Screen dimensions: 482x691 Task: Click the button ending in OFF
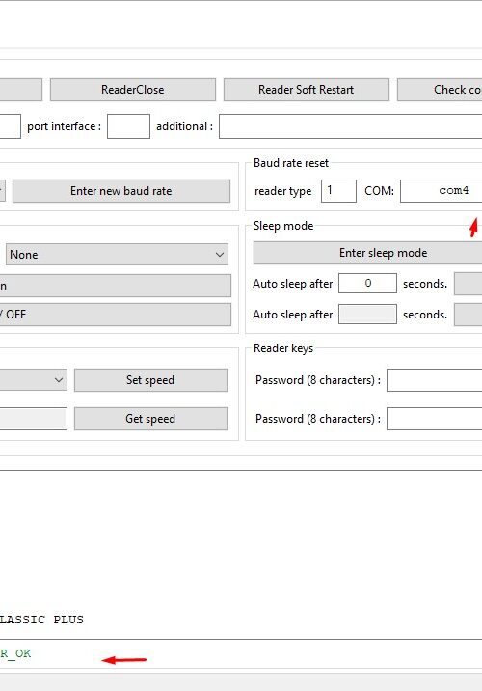point(116,315)
